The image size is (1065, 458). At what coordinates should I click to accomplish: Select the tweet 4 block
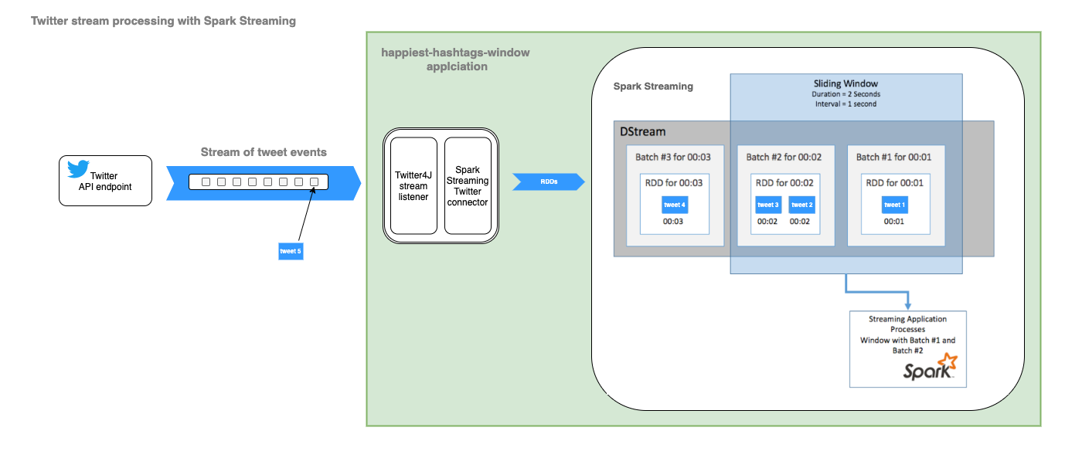click(673, 205)
